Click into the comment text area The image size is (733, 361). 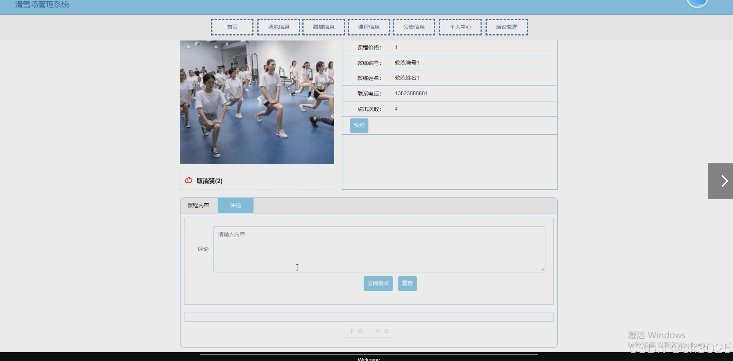coord(379,249)
